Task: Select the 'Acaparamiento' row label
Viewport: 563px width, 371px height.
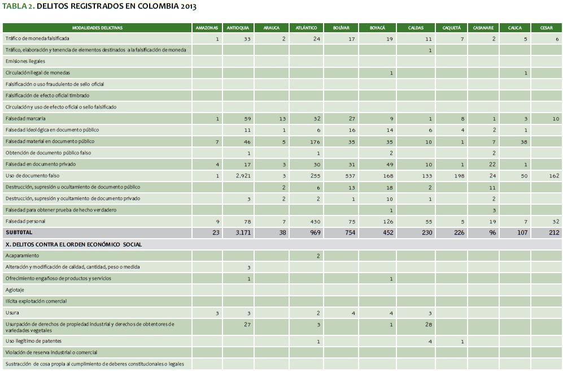Action: [21, 256]
